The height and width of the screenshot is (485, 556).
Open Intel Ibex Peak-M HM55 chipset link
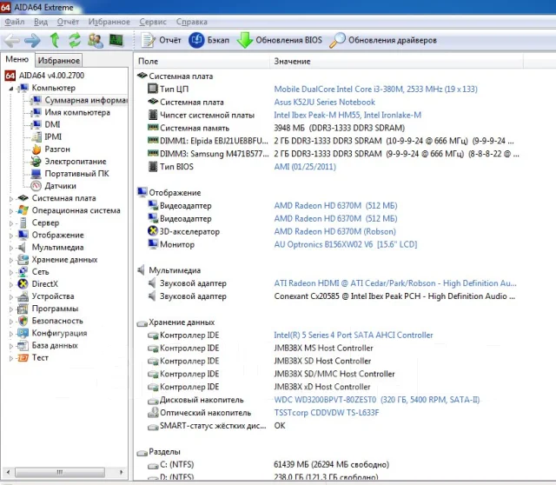(x=347, y=115)
